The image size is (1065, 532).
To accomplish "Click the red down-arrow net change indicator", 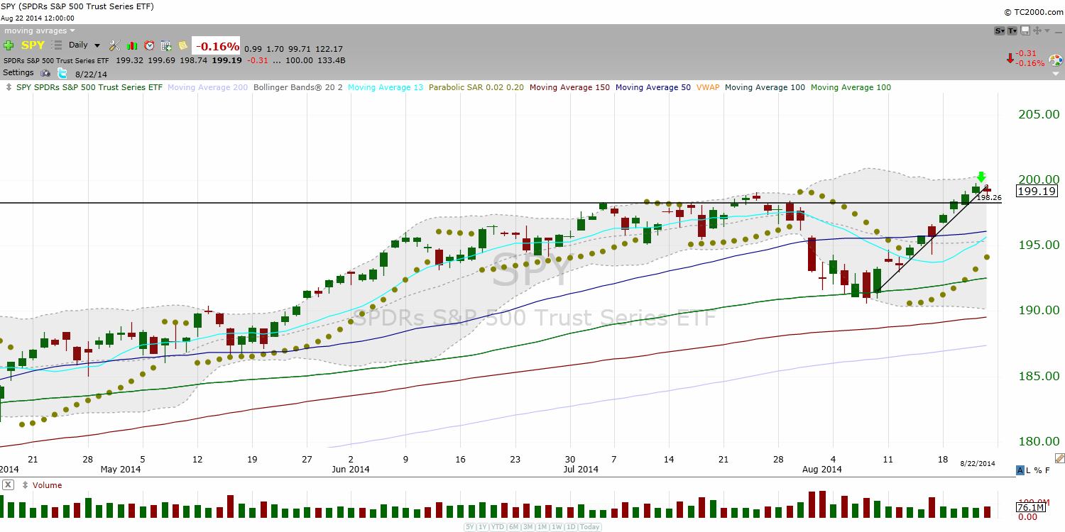I will 1010,58.
